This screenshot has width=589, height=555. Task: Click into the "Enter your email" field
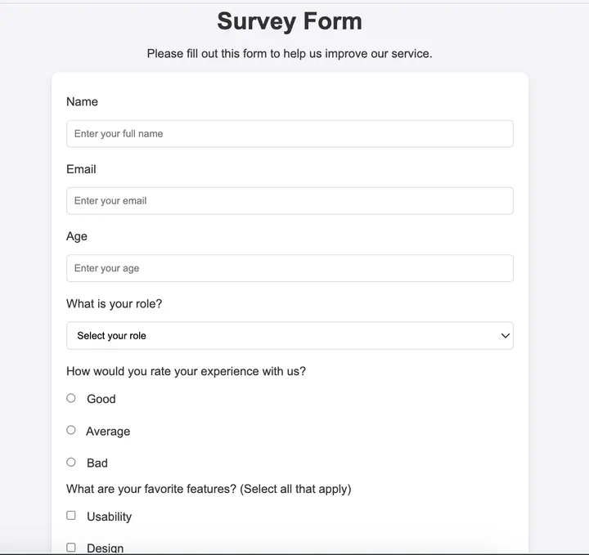tap(290, 201)
